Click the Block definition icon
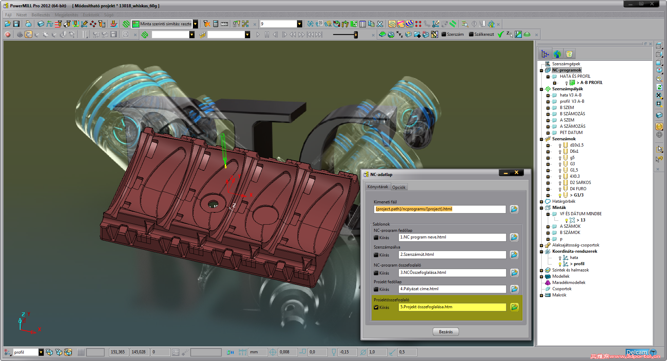 click(41, 24)
